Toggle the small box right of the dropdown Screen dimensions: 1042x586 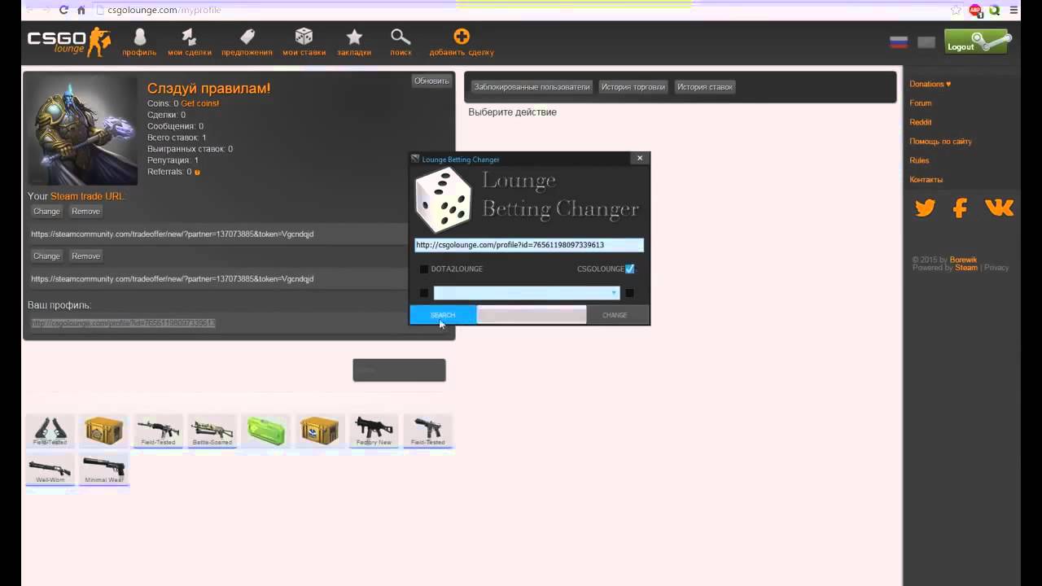[629, 293]
